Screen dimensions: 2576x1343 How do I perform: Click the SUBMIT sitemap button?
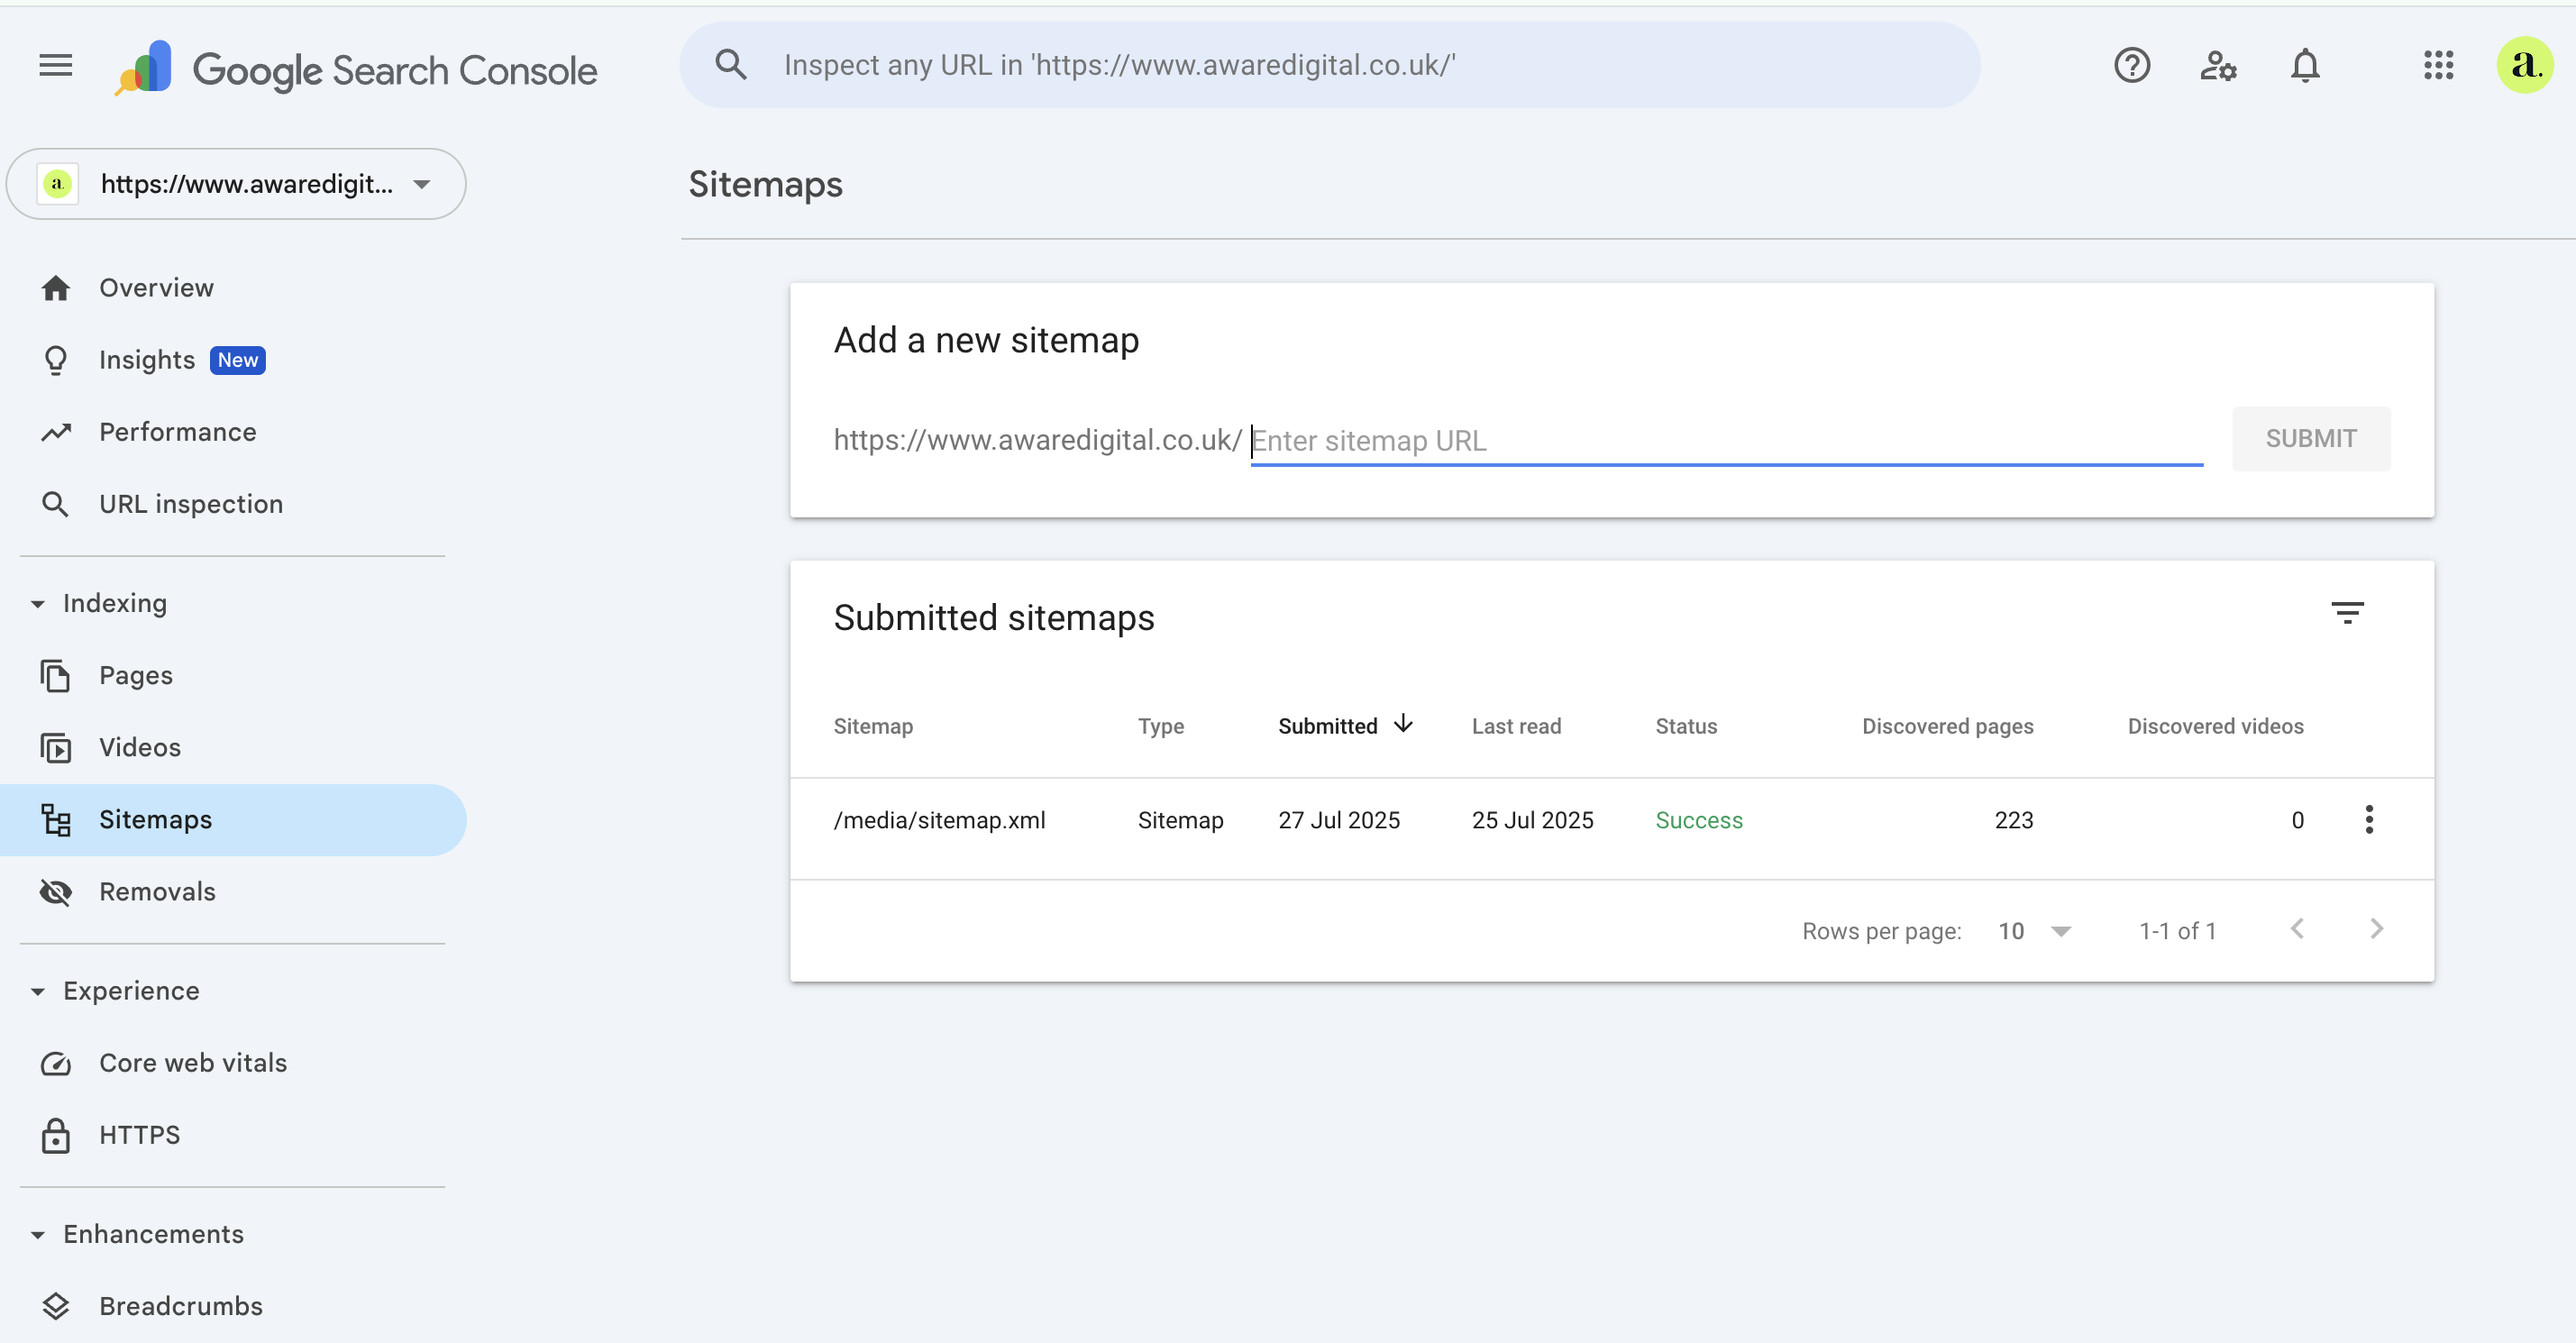click(2310, 439)
